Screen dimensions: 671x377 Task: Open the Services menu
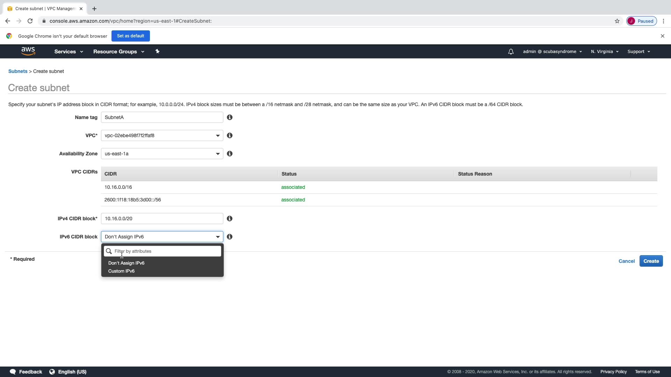68,52
